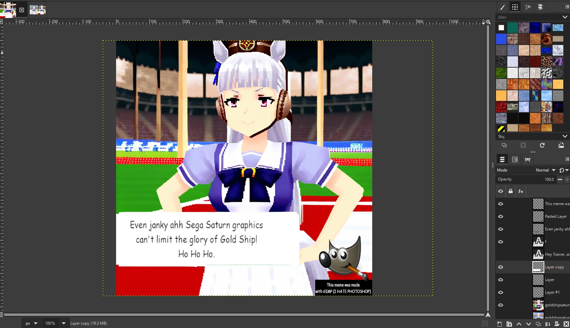Click the horizontal canvas scrollbar
The width and height of the screenshot is (570, 328).
tap(244, 315)
